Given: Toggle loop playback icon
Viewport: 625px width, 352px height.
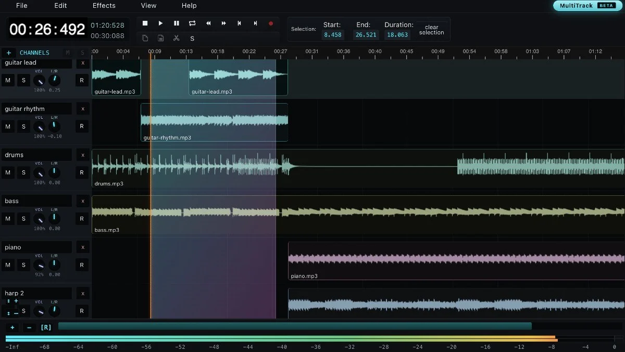Looking at the screenshot, I should [192, 23].
